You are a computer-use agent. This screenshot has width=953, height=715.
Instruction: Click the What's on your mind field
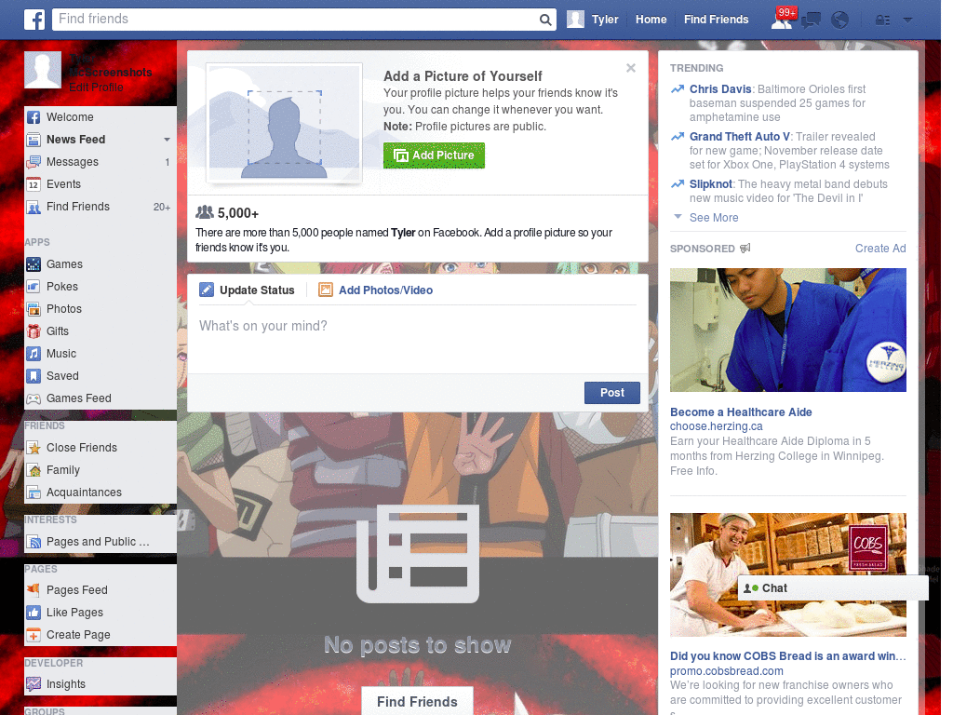(418, 339)
